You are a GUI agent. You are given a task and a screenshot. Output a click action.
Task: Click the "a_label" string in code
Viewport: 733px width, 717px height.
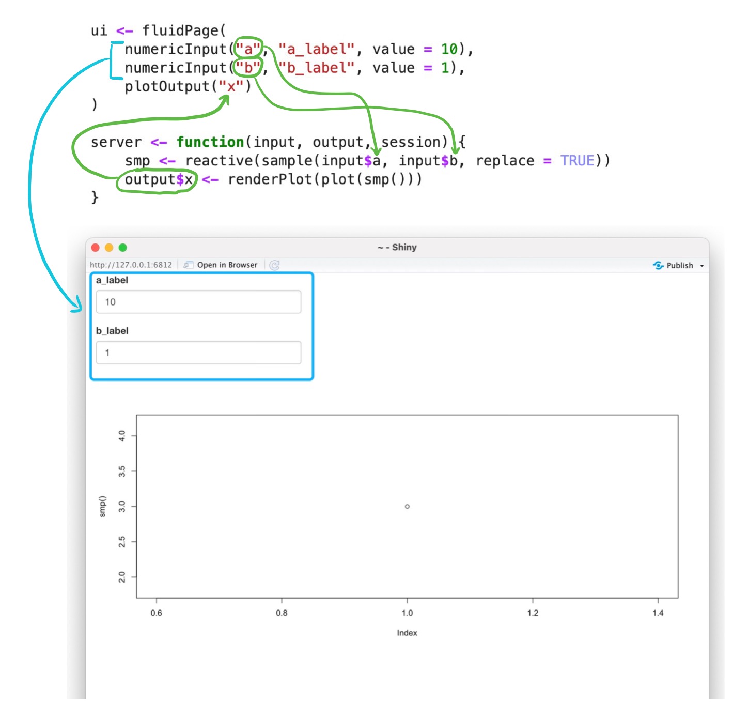coord(317,49)
